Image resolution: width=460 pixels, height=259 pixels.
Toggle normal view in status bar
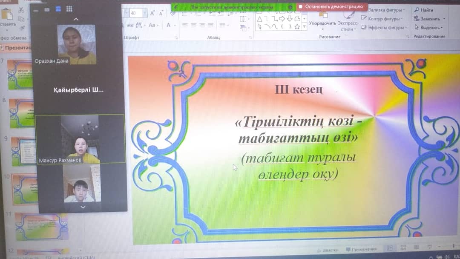click(x=389, y=248)
